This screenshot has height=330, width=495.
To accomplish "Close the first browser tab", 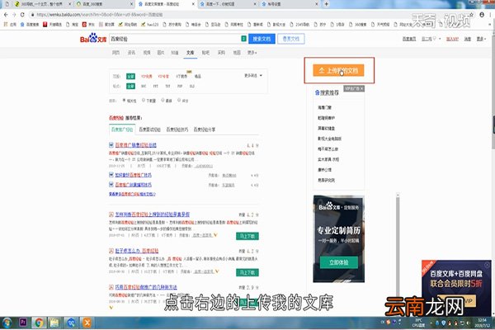I will 70,4.
